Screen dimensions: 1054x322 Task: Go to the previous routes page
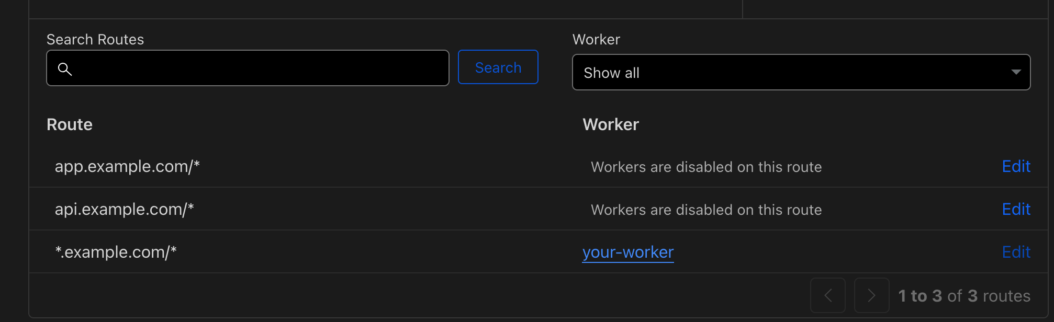[828, 295]
